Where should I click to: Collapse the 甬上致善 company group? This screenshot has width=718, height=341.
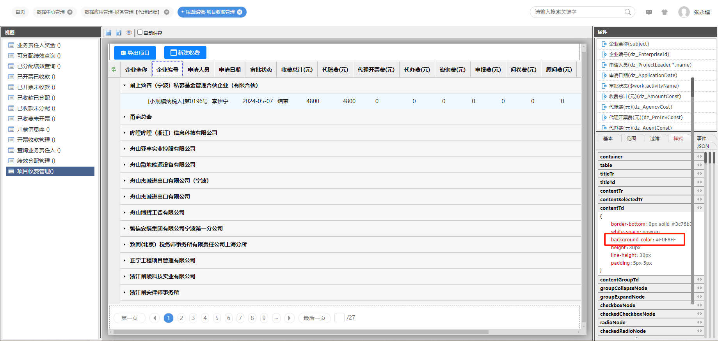point(124,85)
